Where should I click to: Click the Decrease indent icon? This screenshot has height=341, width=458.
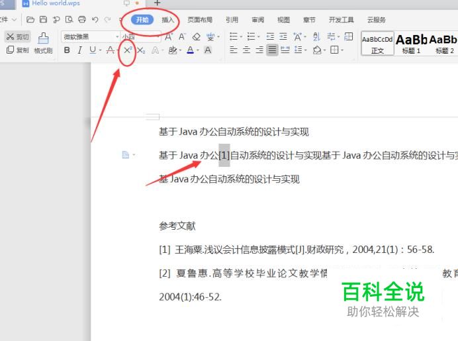pyautogui.click(x=270, y=36)
